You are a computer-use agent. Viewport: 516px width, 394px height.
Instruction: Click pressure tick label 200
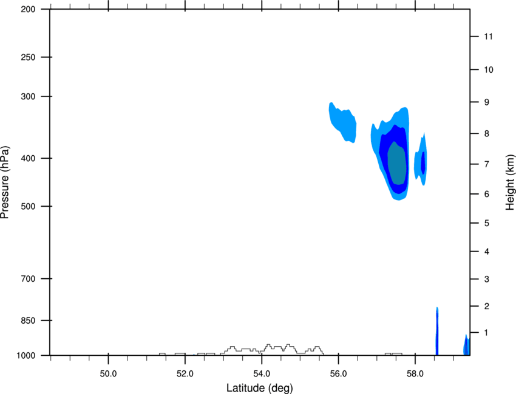[28, 9]
